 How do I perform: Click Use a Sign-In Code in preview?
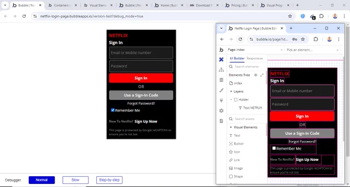(x=141, y=95)
